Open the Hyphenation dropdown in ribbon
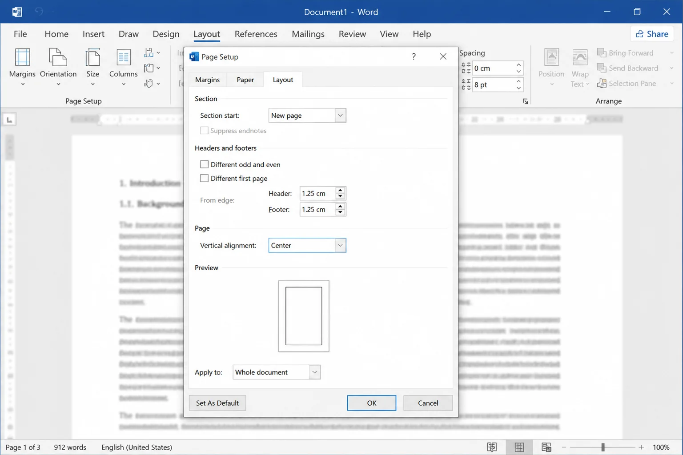This screenshot has width=683, height=455. pos(152,83)
